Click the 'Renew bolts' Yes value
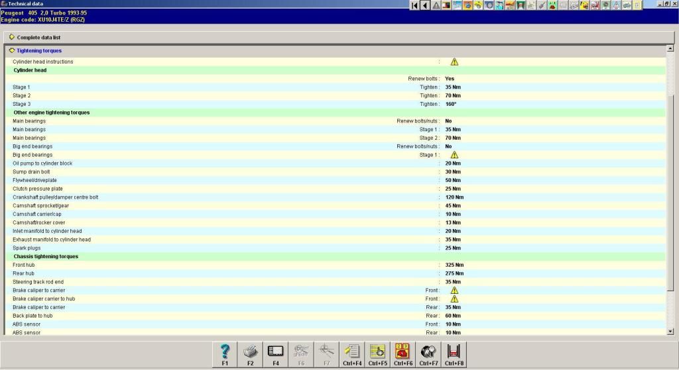 pyautogui.click(x=450, y=79)
